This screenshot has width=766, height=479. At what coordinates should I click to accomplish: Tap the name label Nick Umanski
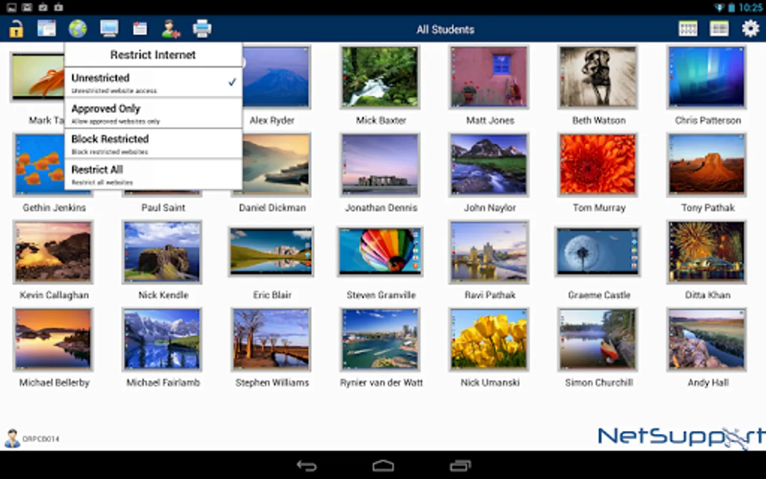click(x=489, y=382)
